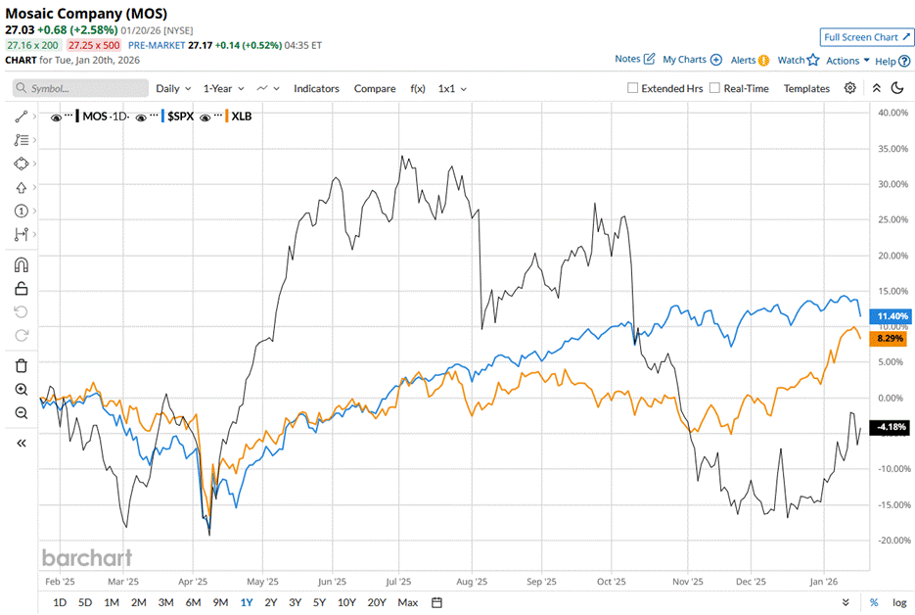Screen dimensions: 915x615
Task: Click the symbol search field
Action: 80,88
